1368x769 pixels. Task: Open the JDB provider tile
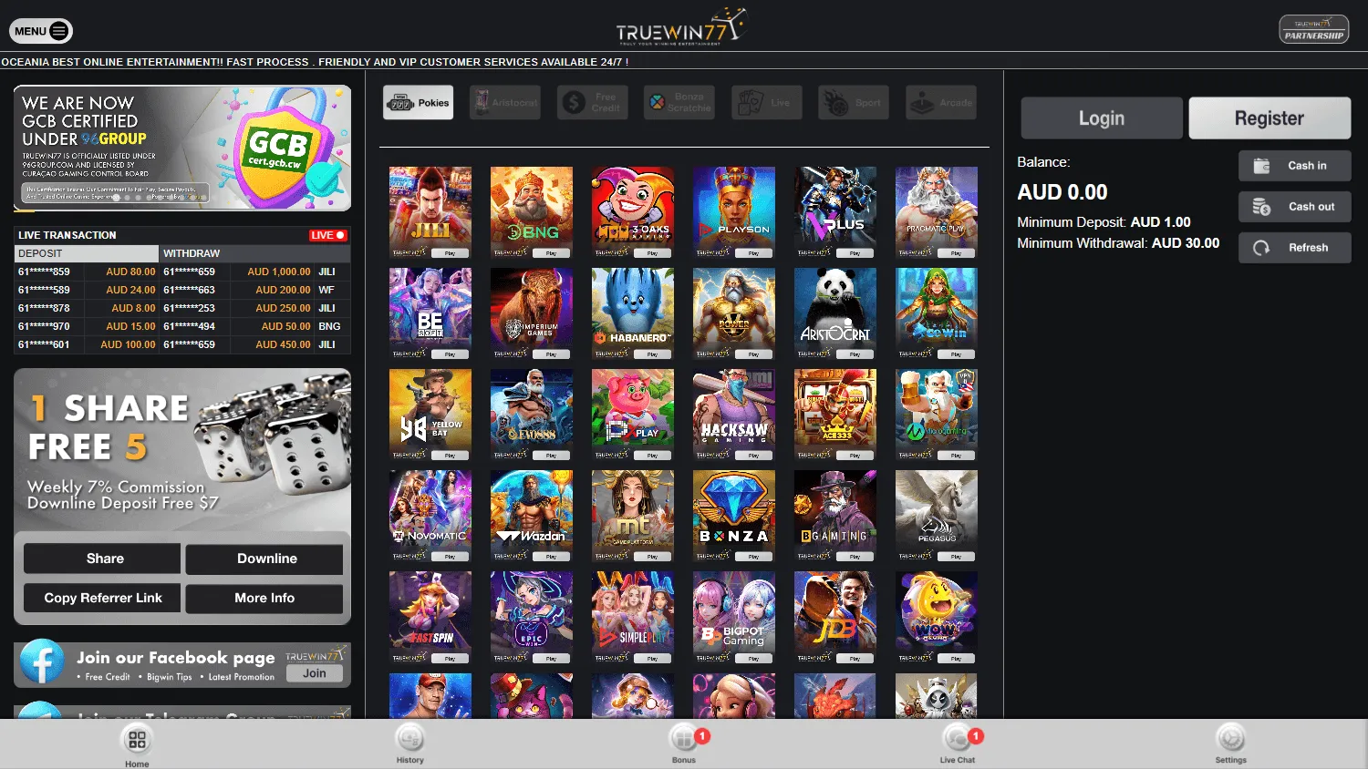pos(835,617)
